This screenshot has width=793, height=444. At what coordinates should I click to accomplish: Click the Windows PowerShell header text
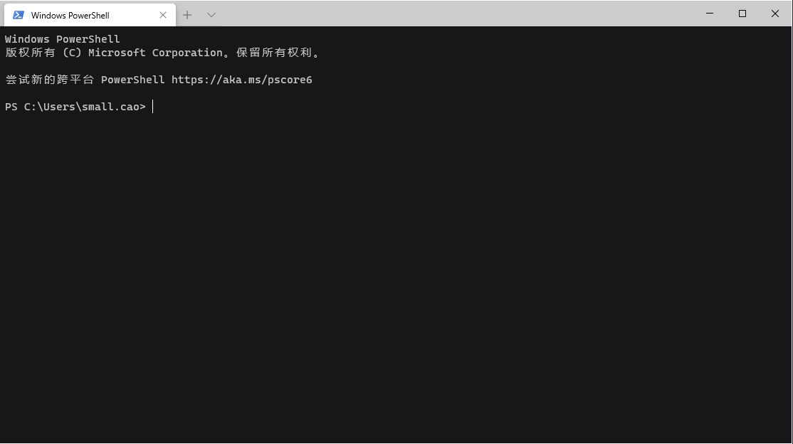[x=62, y=39]
